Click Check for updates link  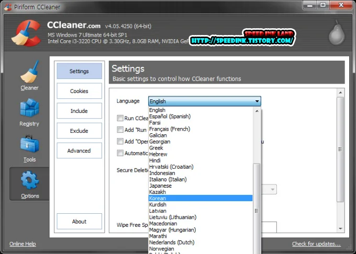(x=316, y=244)
